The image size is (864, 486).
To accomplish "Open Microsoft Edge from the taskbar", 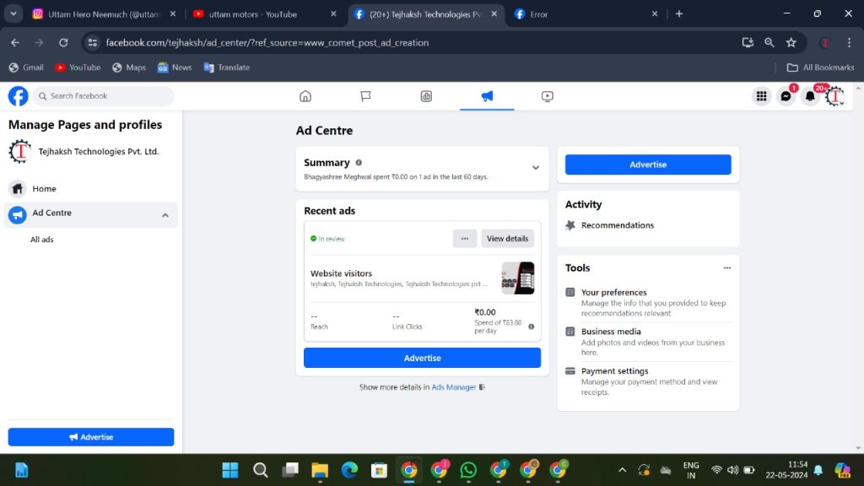I will coord(349,470).
